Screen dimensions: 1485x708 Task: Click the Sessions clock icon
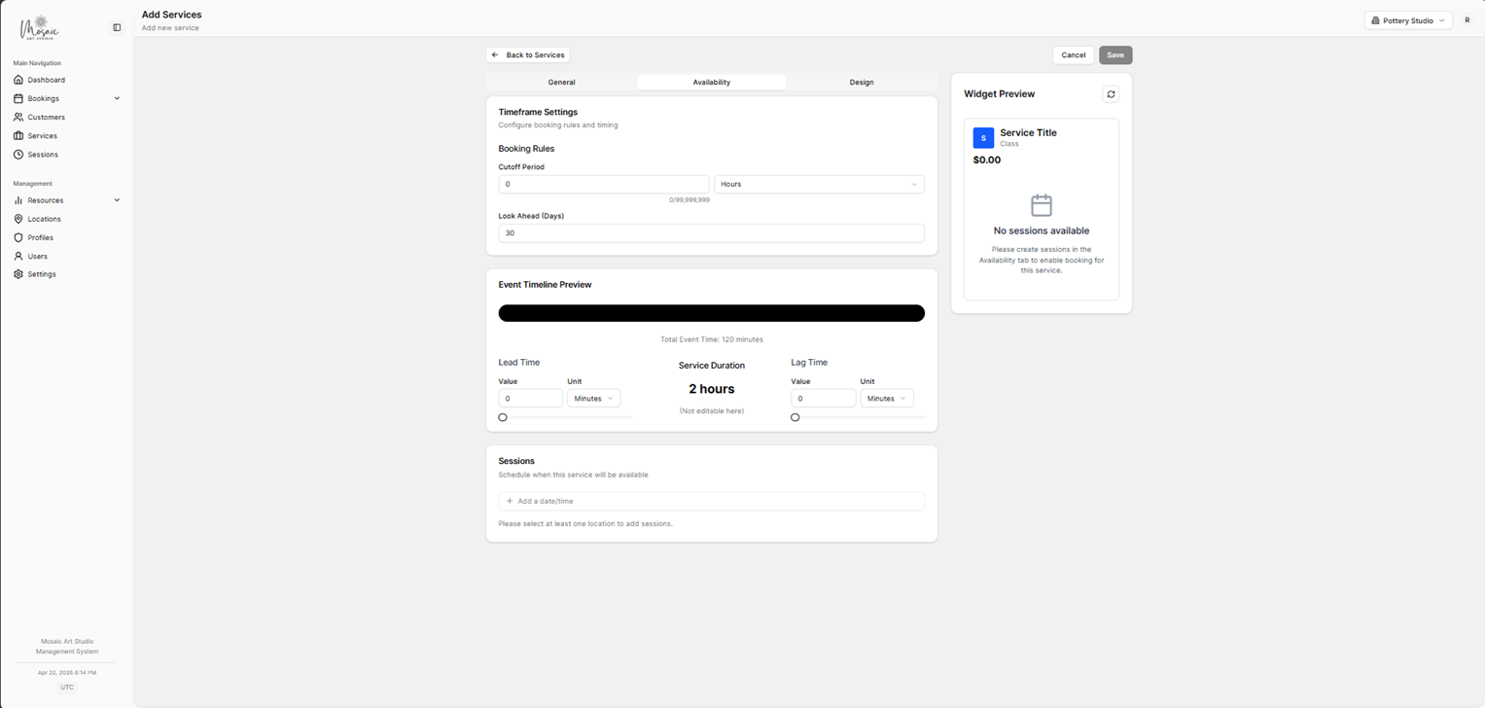[x=18, y=154]
